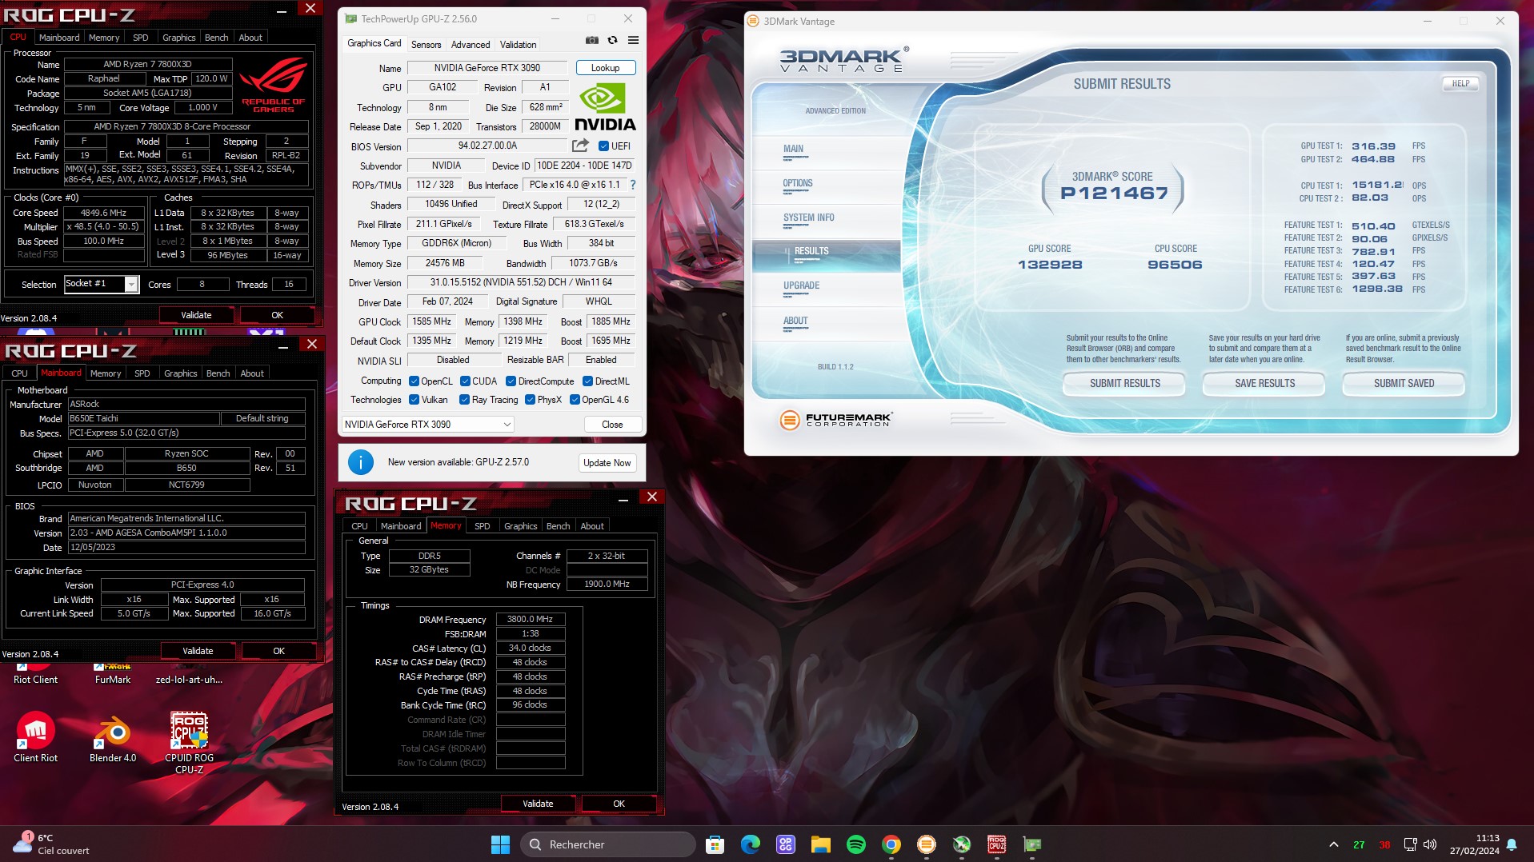
Task: Toggle the OpenGL 4.6 checkbox
Action: [x=575, y=400]
